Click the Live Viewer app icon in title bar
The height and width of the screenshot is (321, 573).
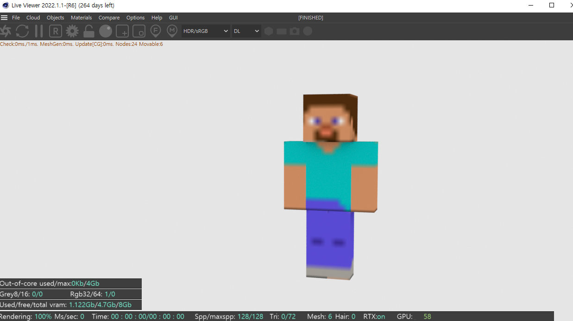6,5
